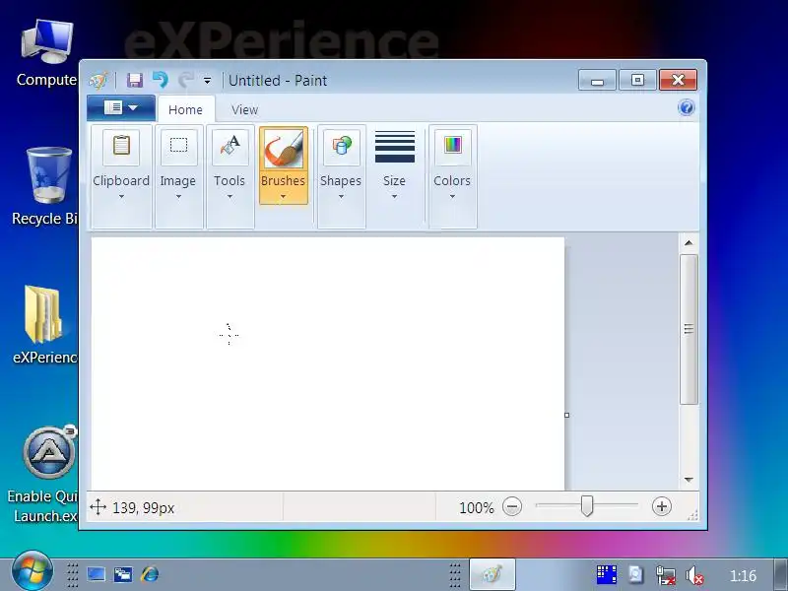Click the zoom out minus button

[512, 506]
